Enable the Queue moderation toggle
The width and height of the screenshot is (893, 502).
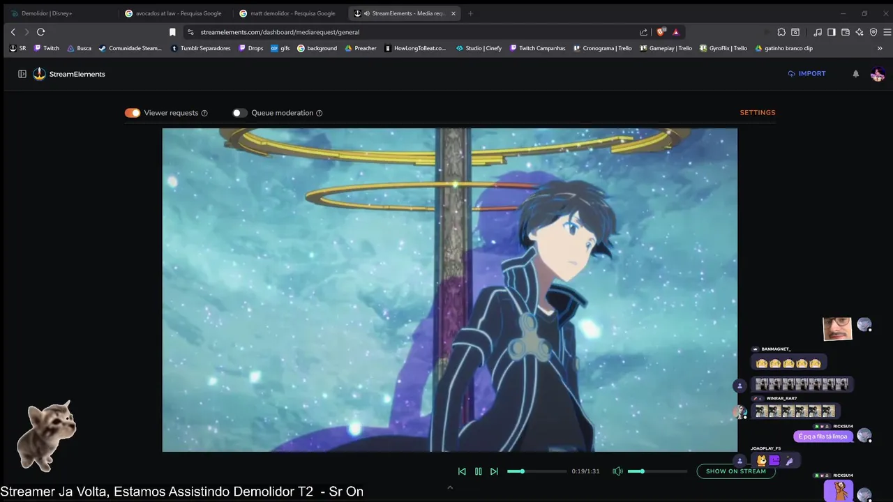[240, 113]
